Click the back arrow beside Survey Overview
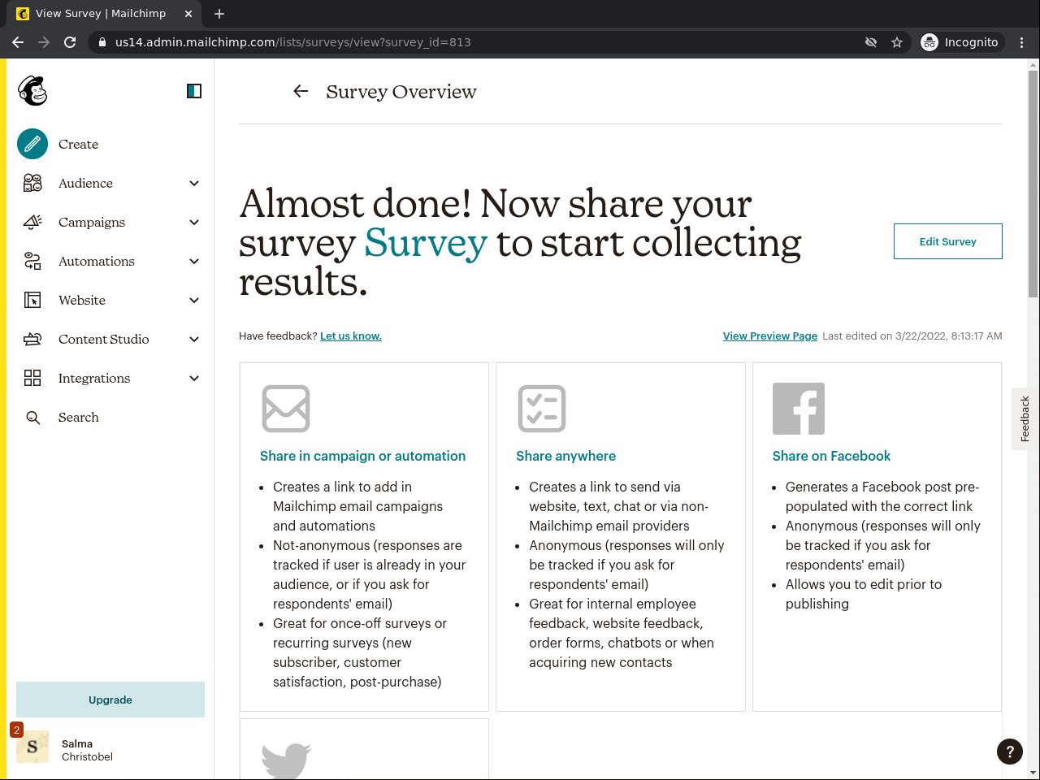1040x780 pixels. pyautogui.click(x=301, y=92)
